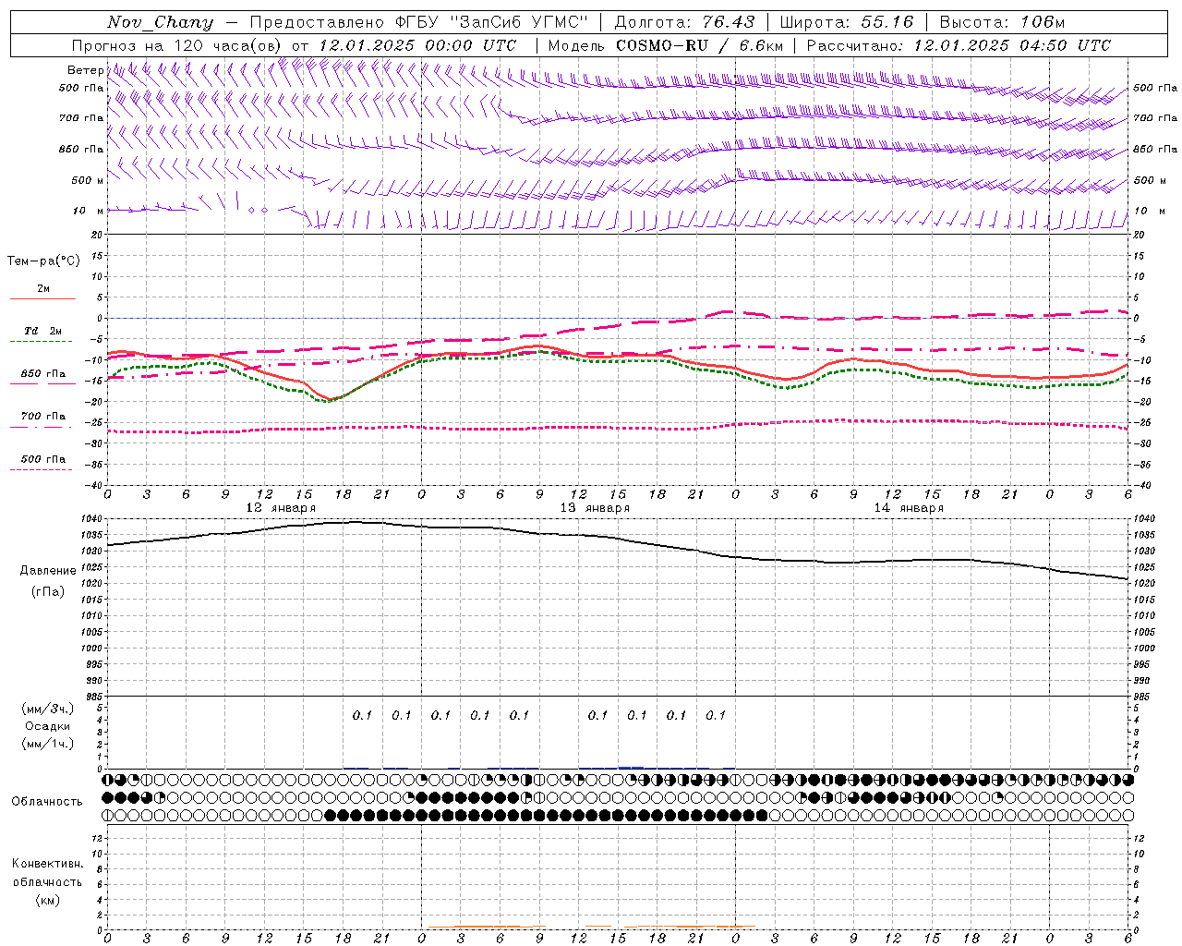Click the Осадки precipitation label

tap(48, 726)
